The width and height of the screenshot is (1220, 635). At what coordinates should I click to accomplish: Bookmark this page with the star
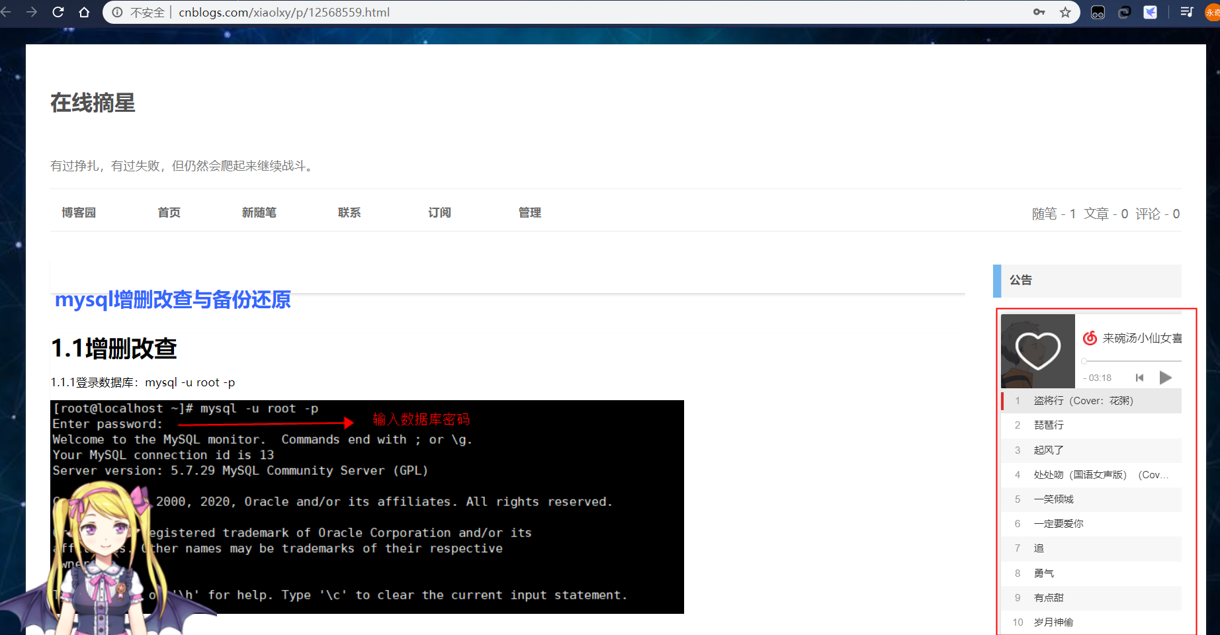click(x=1065, y=12)
